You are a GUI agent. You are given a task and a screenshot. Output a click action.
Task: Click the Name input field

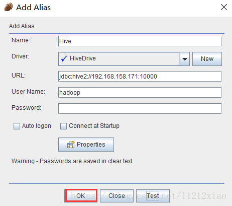coord(140,41)
